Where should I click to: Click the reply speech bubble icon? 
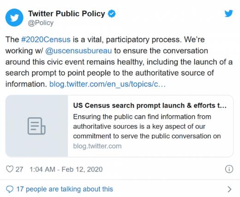pyautogui.click(x=10, y=189)
